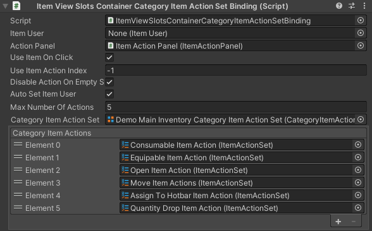This screenshot has width=372, height=231.
Task: Click object picker for Item User field
Action: (x=361, y=33)
